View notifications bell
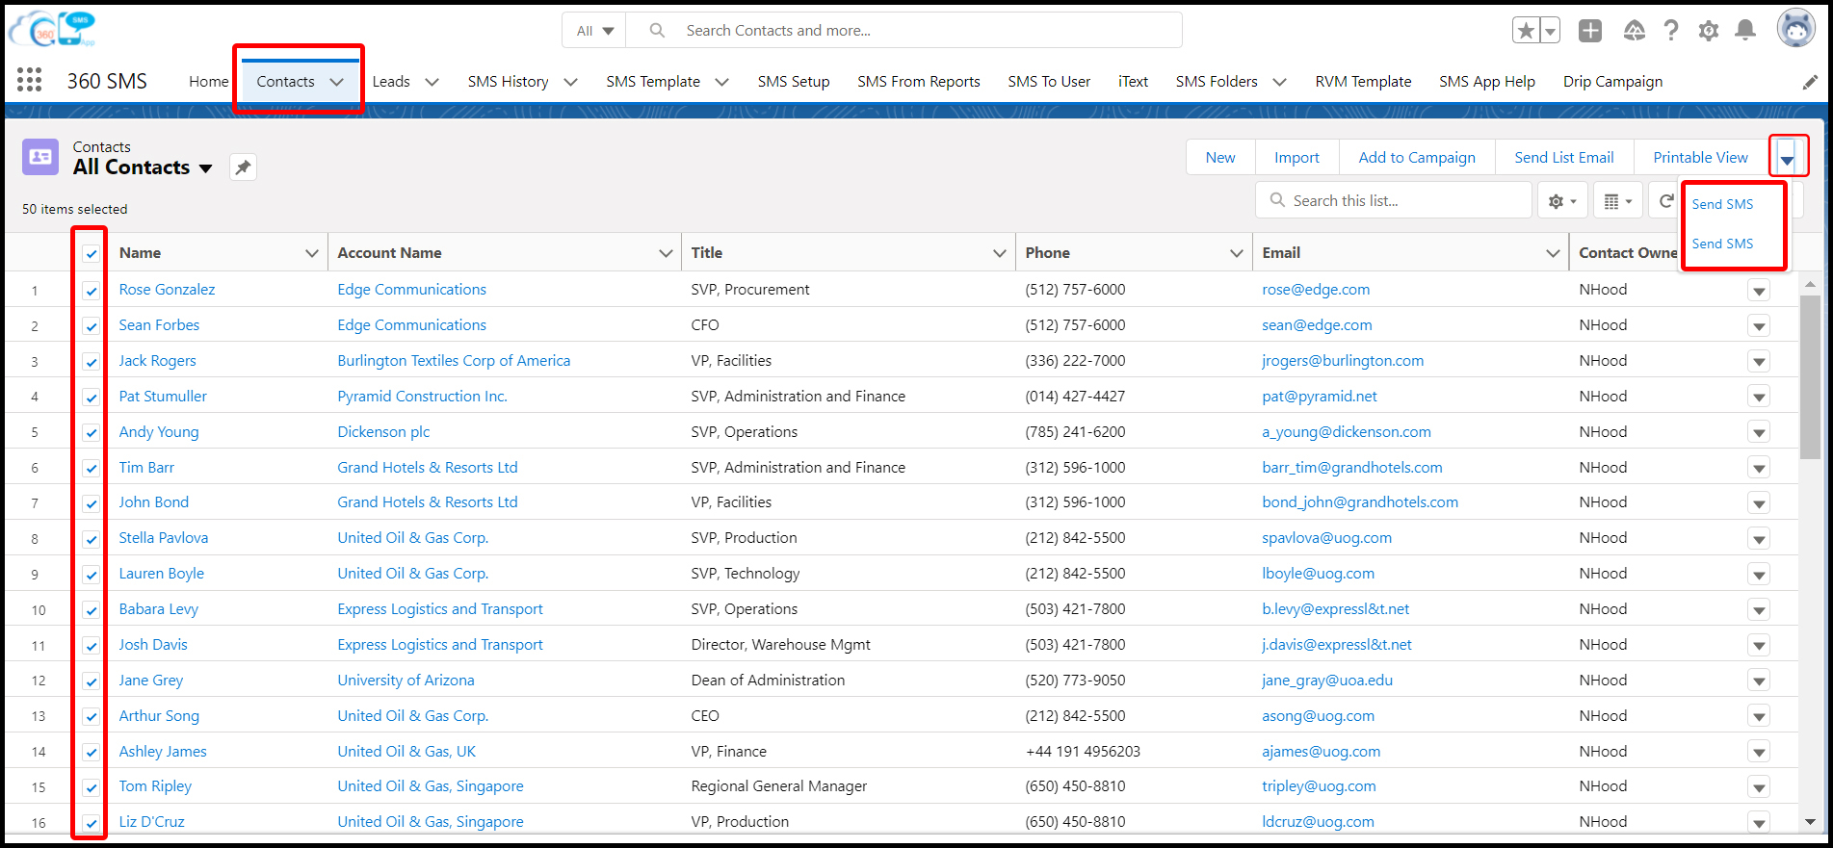 pyautogui.click(x=1745, y=31)
